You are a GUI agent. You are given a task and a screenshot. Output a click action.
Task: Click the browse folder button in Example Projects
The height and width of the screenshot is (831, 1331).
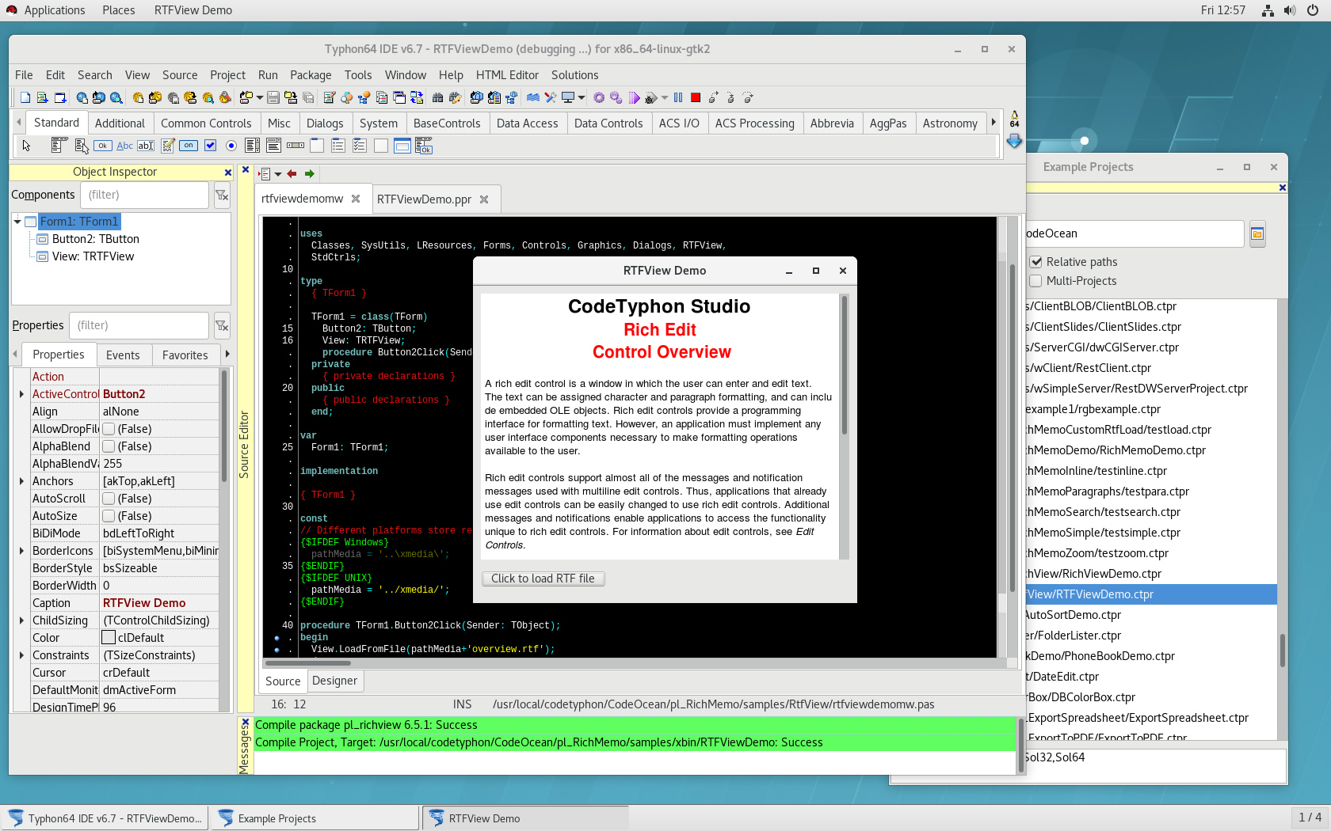tap(1257, 233)
